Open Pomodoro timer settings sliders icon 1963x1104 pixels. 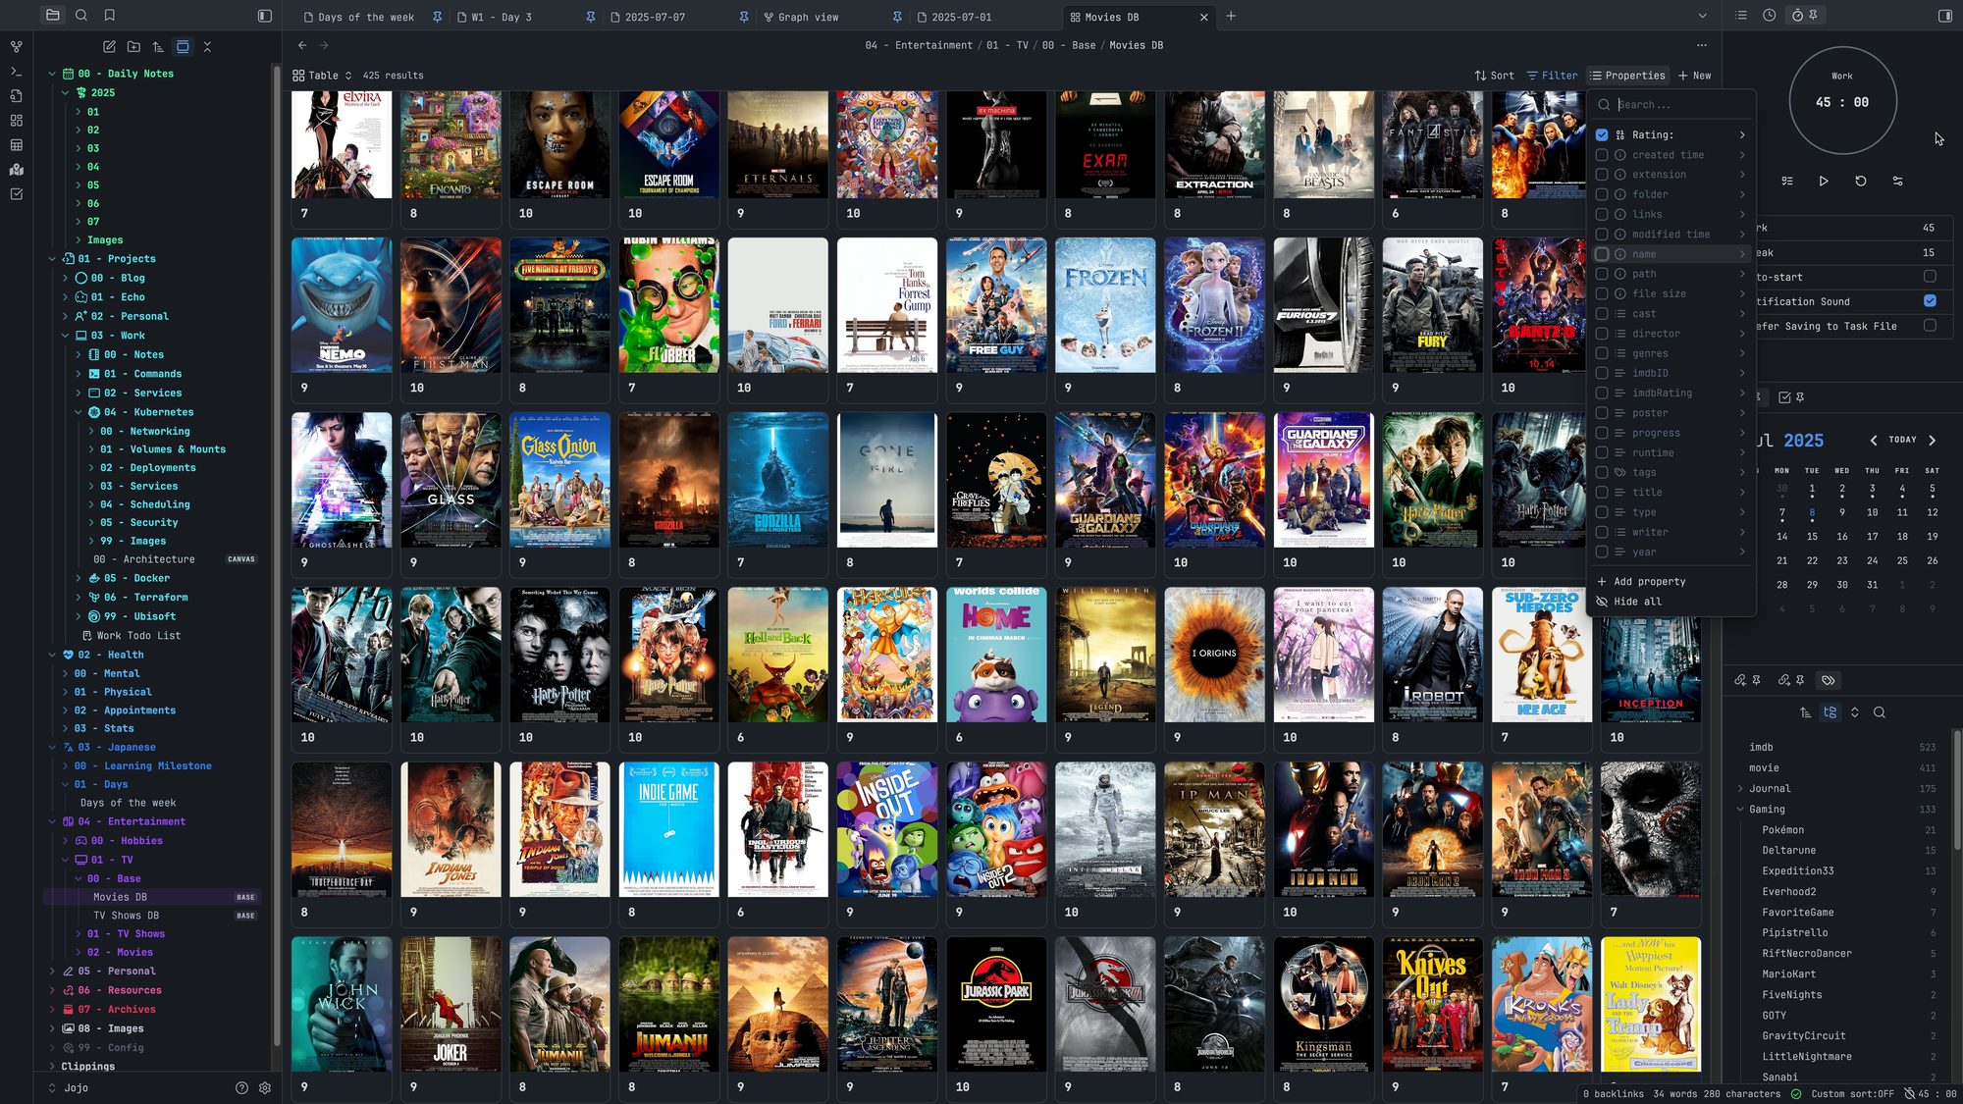click(x=1897, y=181)
